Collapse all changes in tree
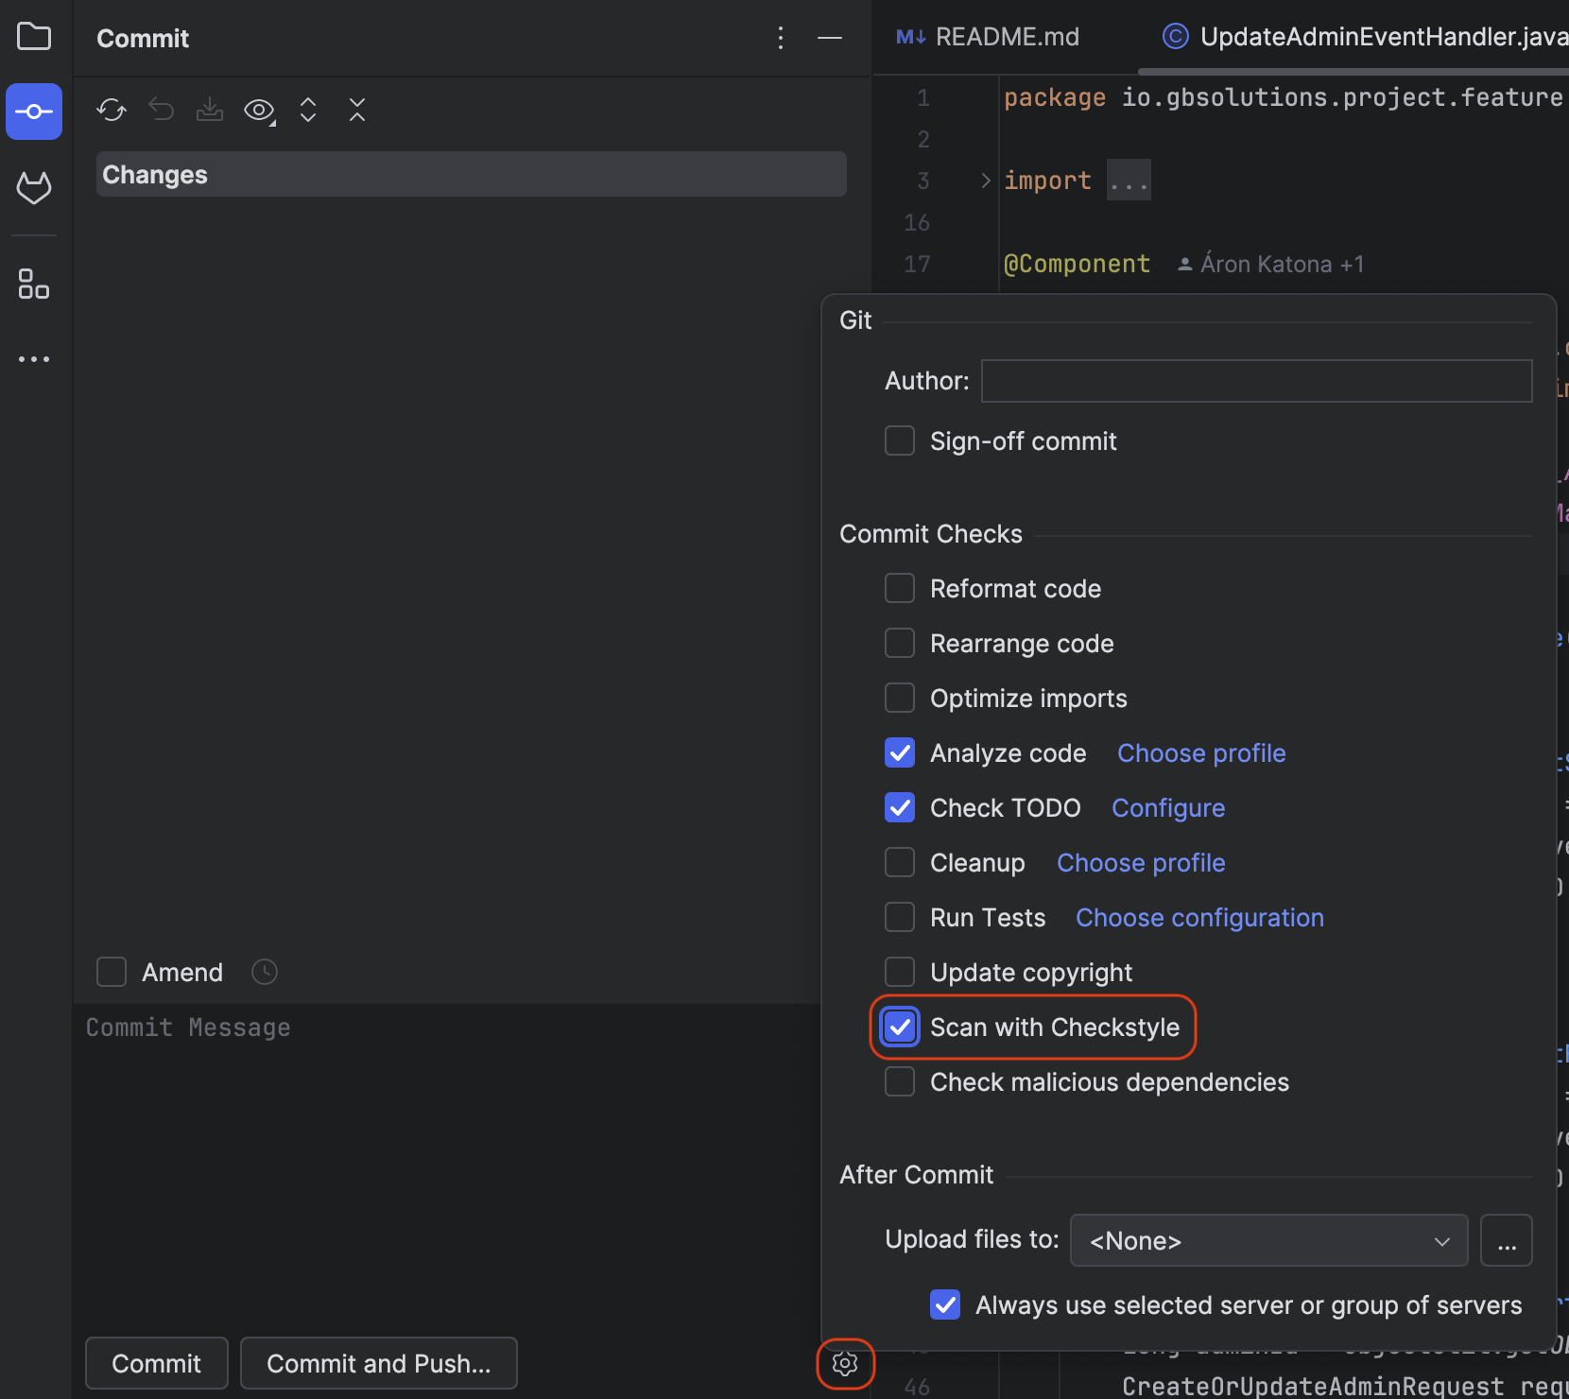The width and height of the screenshot is (1569, 1399). click(x=357, y=111)
